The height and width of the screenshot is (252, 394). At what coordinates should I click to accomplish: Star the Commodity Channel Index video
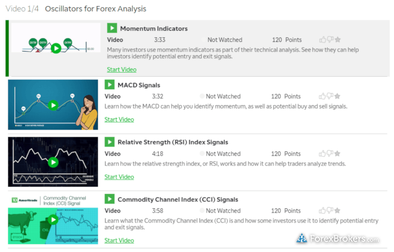tap(337, 211)
